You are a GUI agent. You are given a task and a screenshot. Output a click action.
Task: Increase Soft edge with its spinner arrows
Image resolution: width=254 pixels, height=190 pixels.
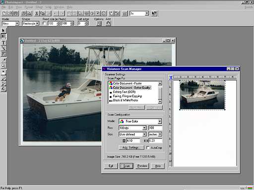pos(87,22)
